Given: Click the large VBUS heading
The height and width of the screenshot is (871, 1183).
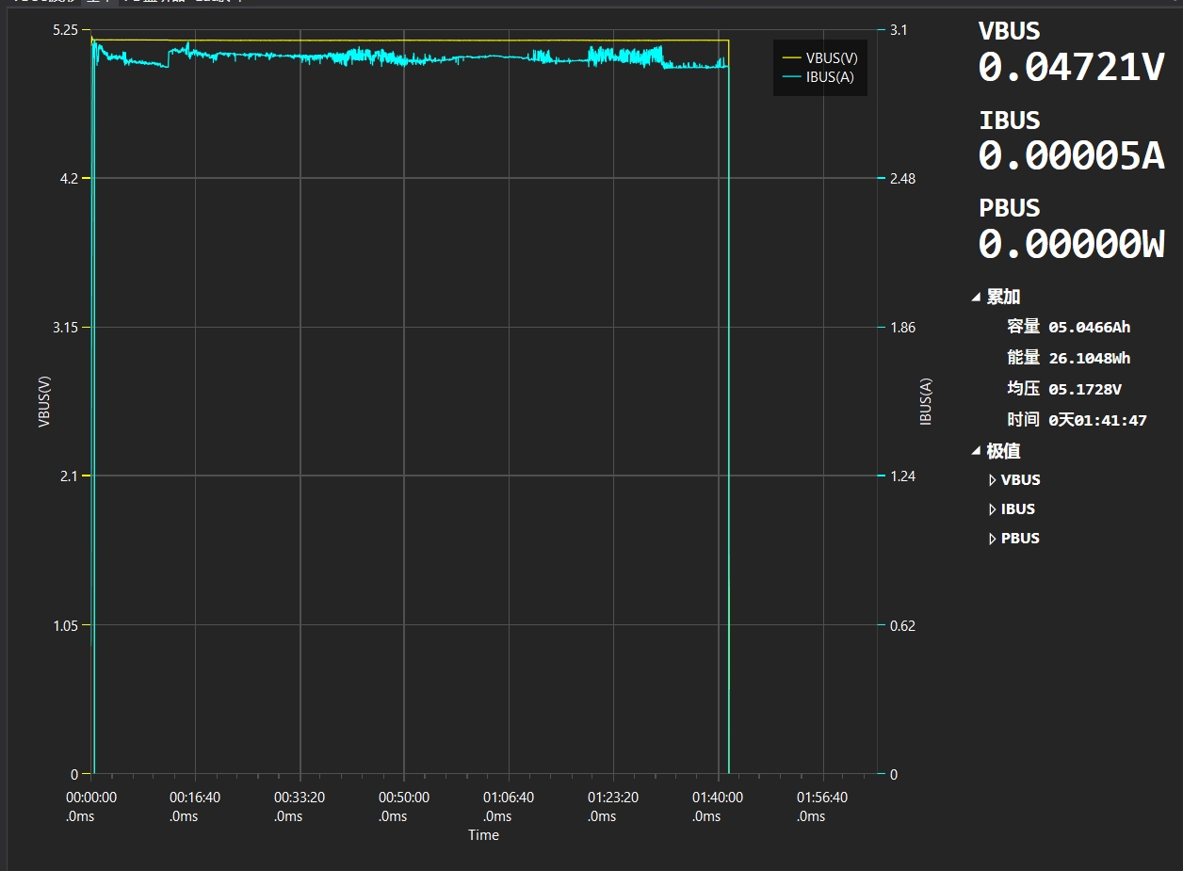Looking at the screenshot, I should point(1010,31).
